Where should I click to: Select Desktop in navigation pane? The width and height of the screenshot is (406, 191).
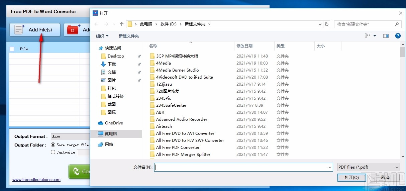point(116,56)
